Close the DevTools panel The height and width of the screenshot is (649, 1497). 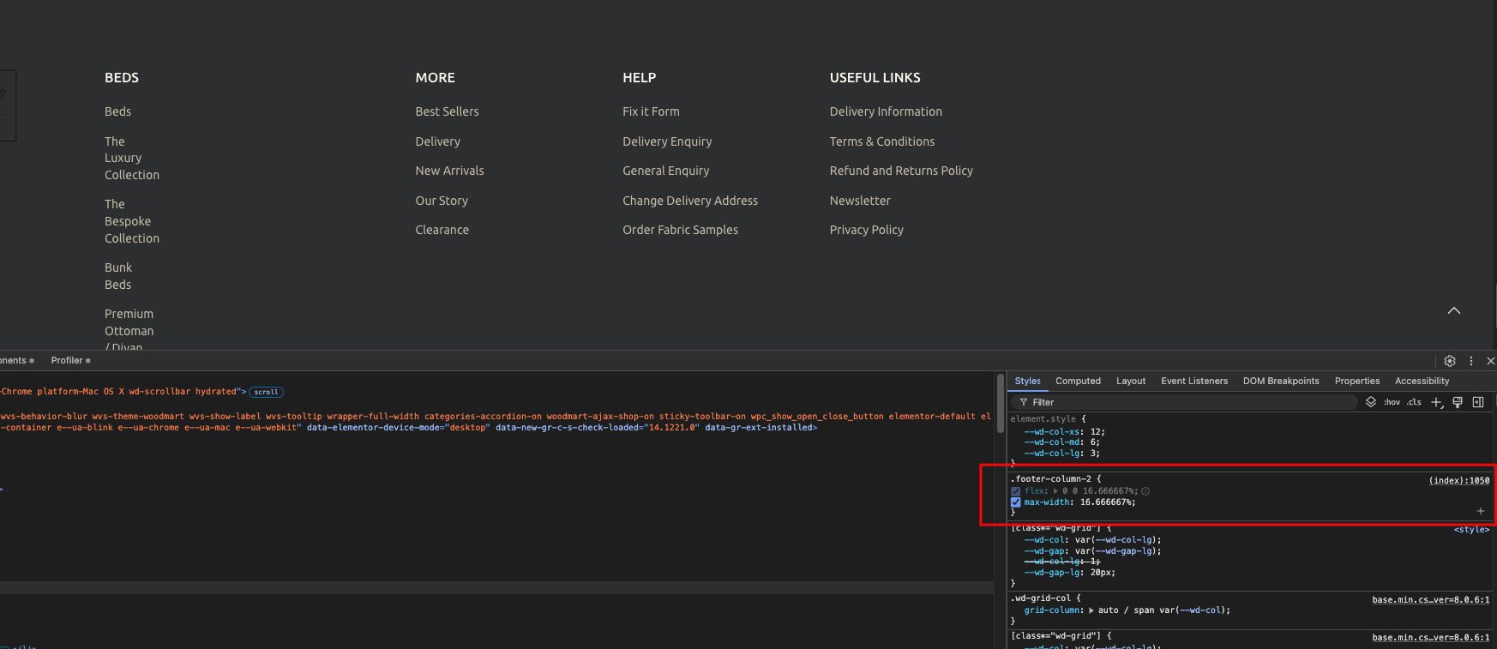click(x=1490, y=361)
